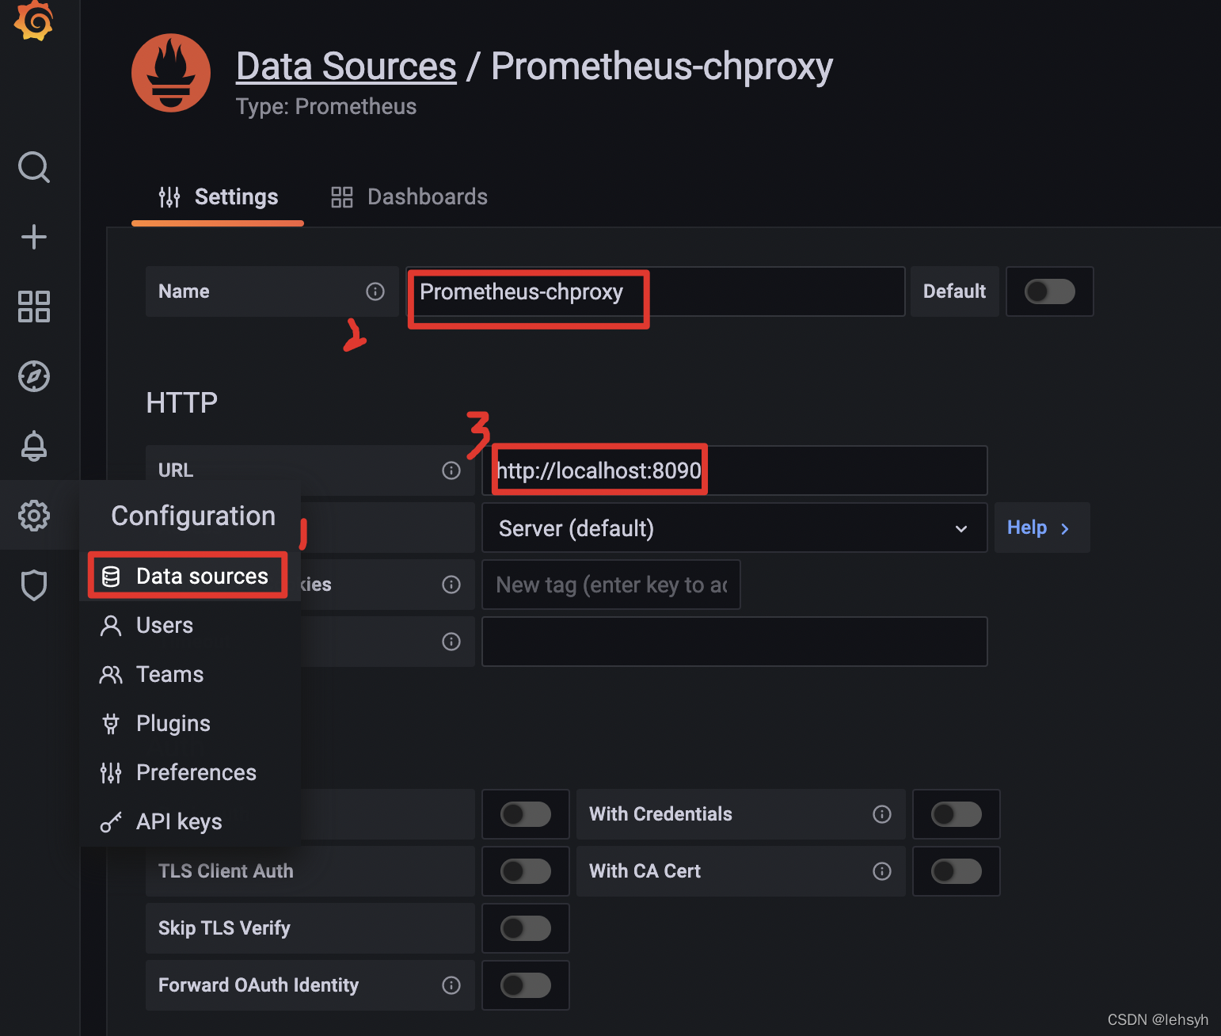Enable the With CA Cert switch
1221x1036 pixels.
[x=957, y=871]
